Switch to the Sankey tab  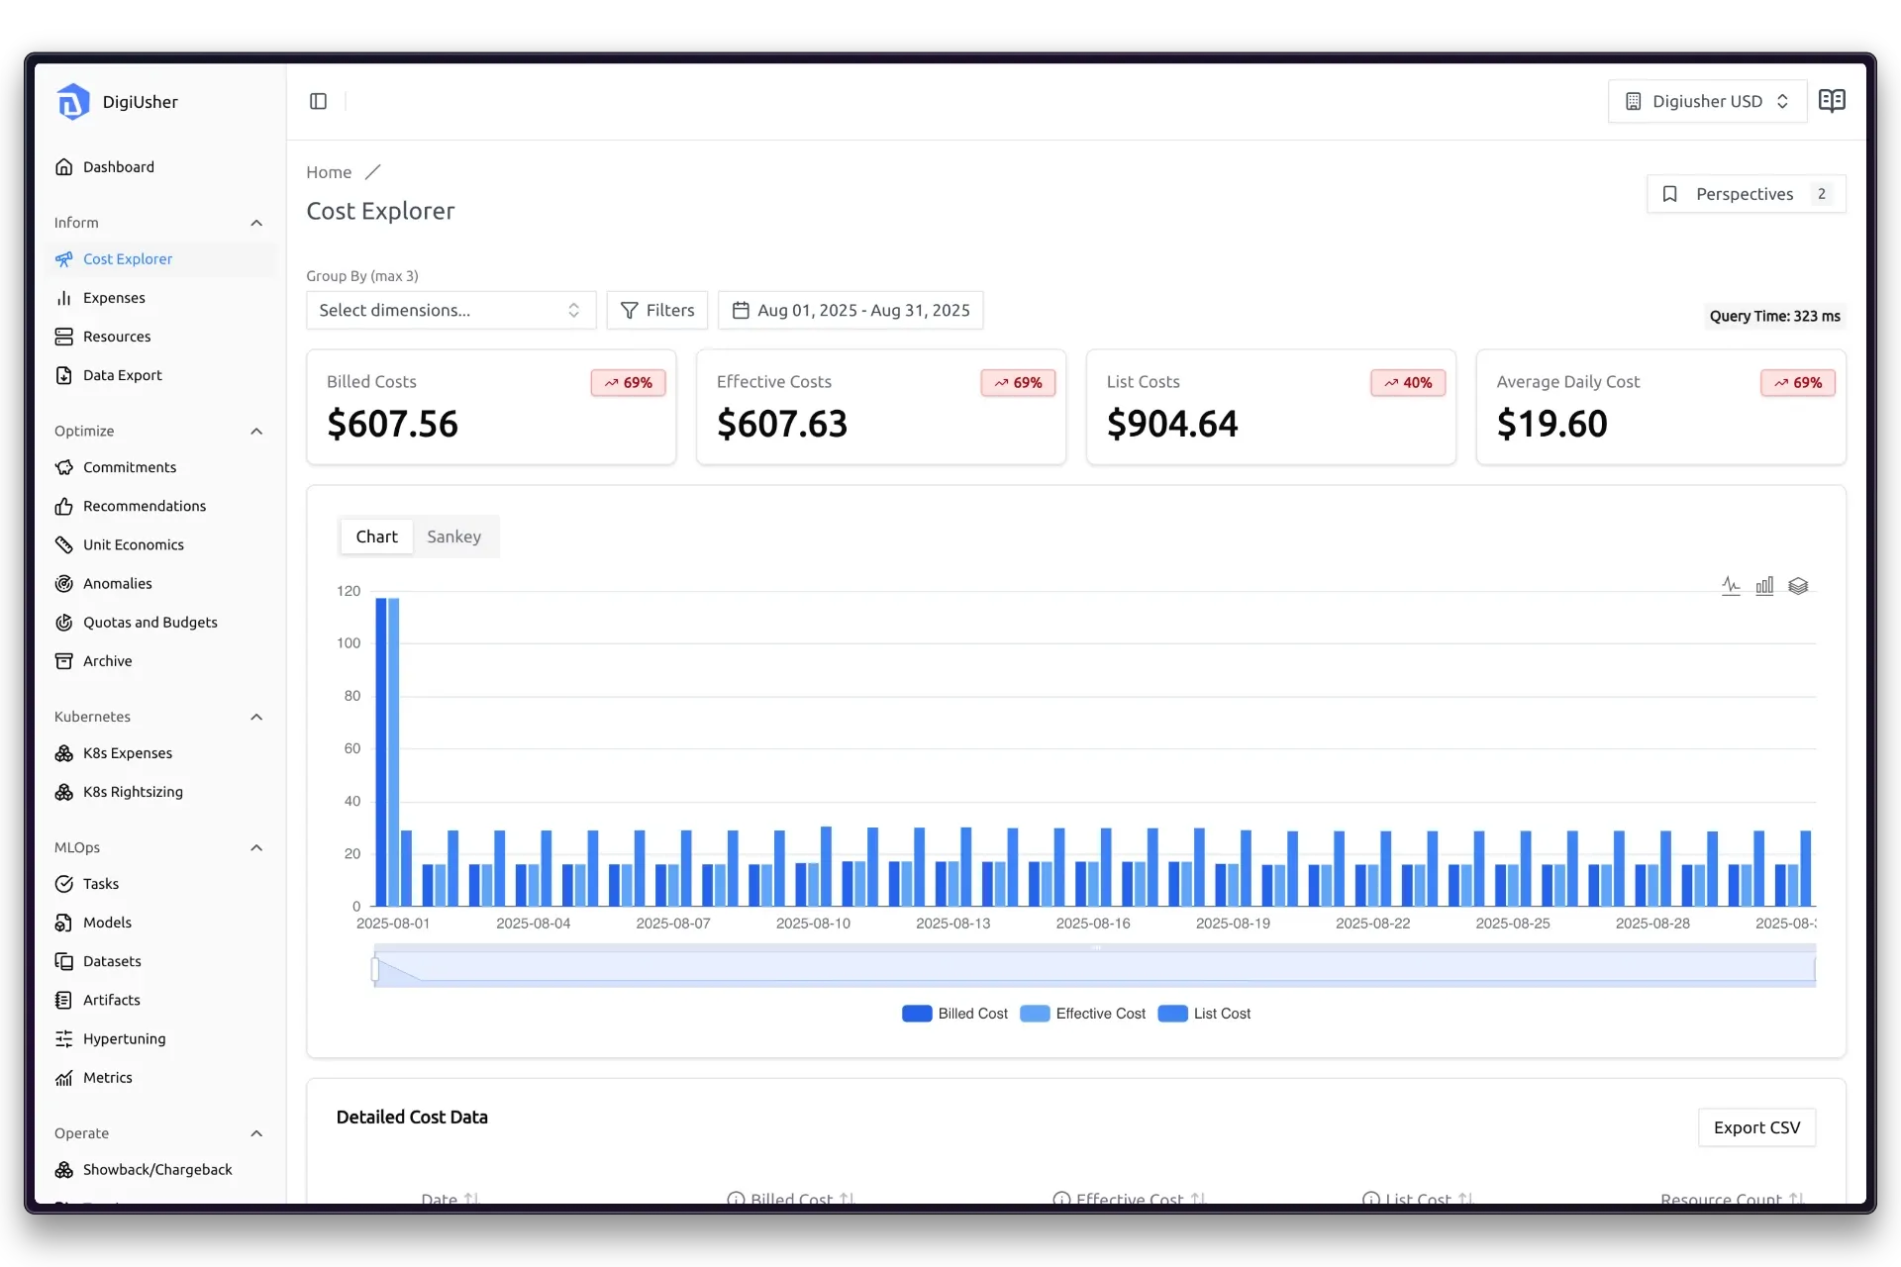click(453, 536)
